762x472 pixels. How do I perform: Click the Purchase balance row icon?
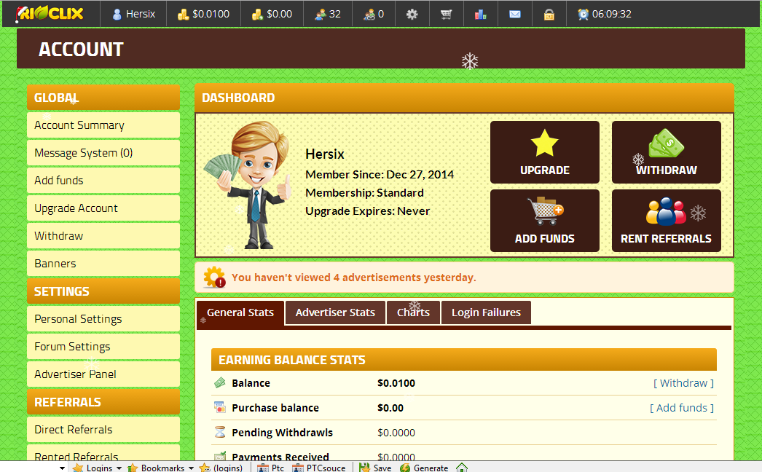point(220,407)
